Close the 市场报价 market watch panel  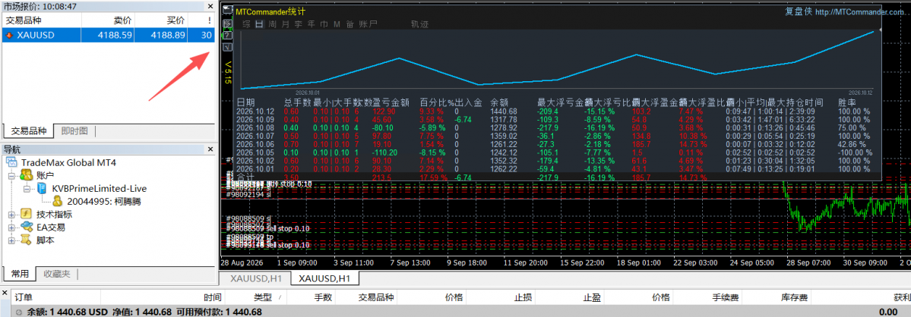pyautogui.click(x=210, y=6)
